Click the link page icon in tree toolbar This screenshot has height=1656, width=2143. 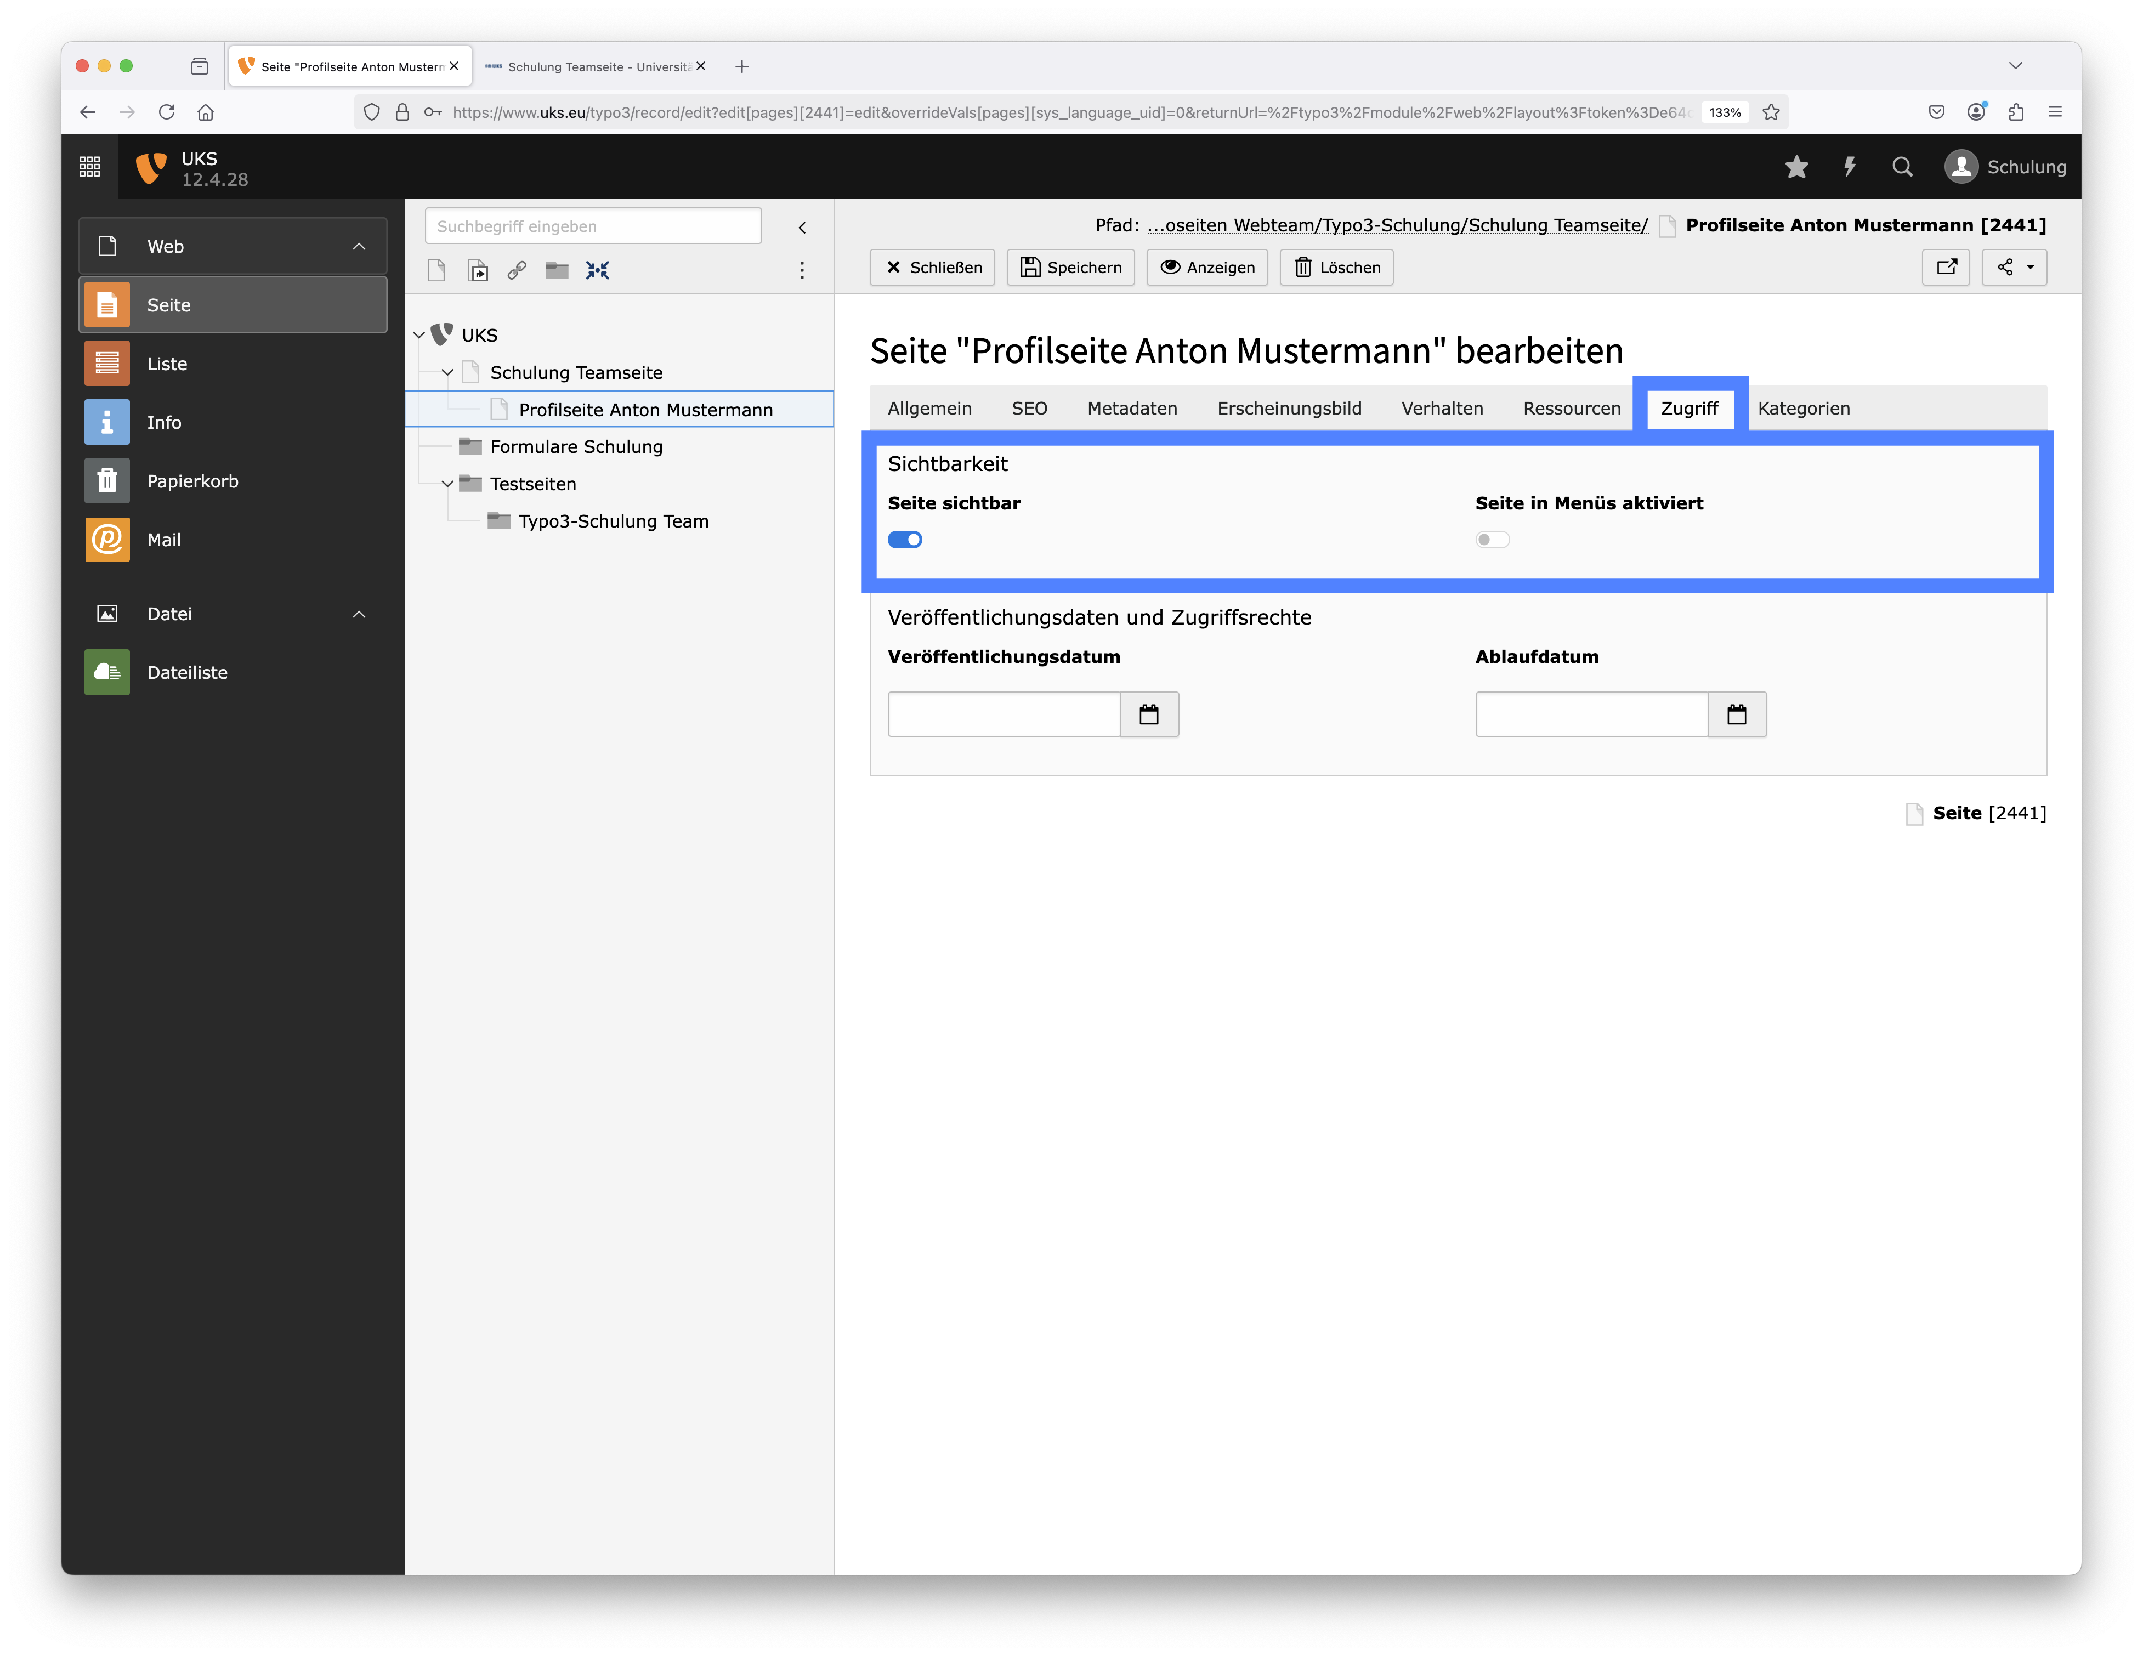(517, 270)
